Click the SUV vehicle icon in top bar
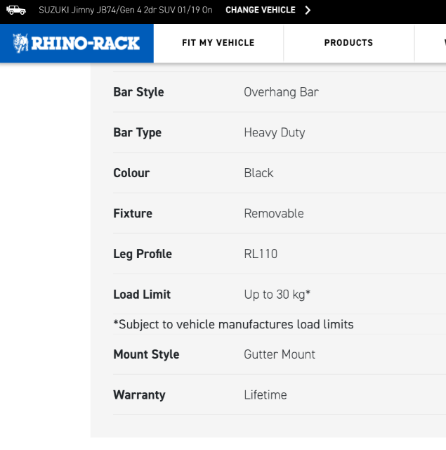The image size is (446, 450). tap(16, 11)
